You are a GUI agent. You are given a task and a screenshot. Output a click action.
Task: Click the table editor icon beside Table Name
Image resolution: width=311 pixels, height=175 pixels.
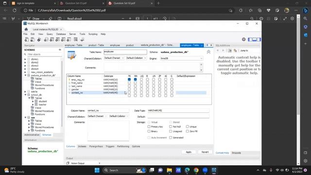click(x=71, y=55)
